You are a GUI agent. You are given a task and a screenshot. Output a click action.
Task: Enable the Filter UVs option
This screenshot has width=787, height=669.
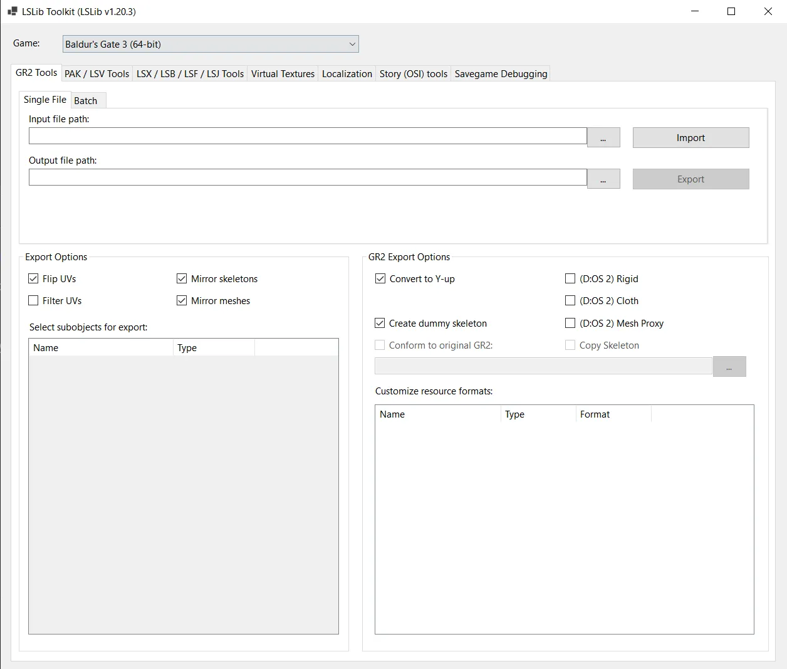[34, 301]
